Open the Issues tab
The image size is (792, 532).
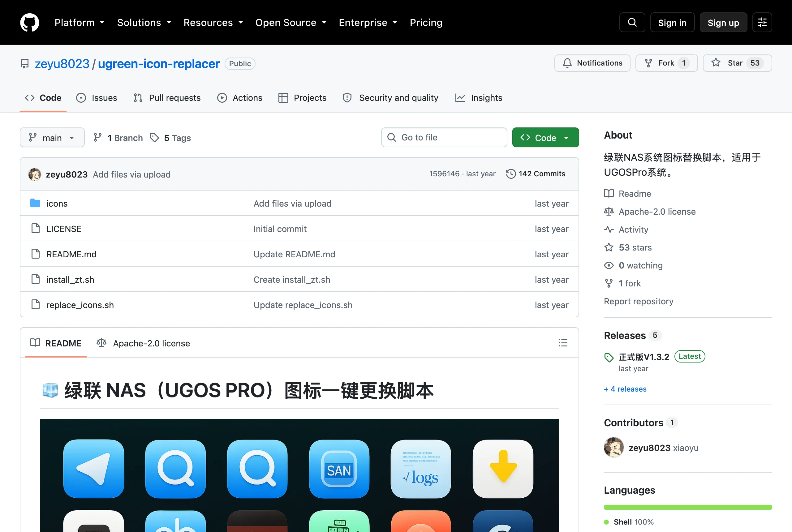click(x=97, y=98)
